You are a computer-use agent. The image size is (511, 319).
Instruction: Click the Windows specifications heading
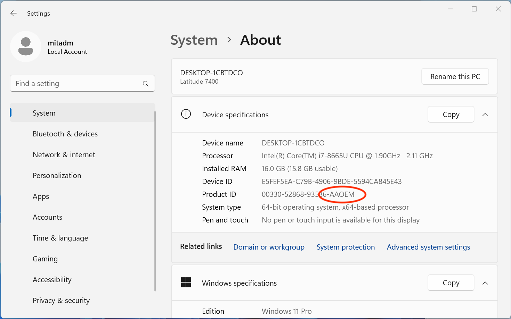pos(240,283)
